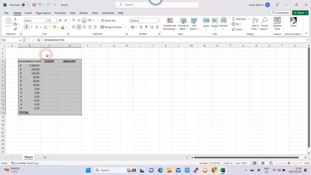Toggle Italic formatting
The height and width of the screenshot is (175, 311).
[32, 27]
